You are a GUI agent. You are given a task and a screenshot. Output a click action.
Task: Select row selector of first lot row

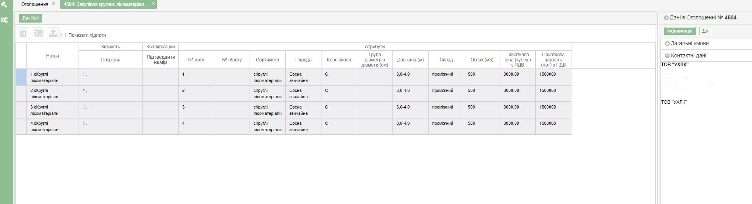21,77
